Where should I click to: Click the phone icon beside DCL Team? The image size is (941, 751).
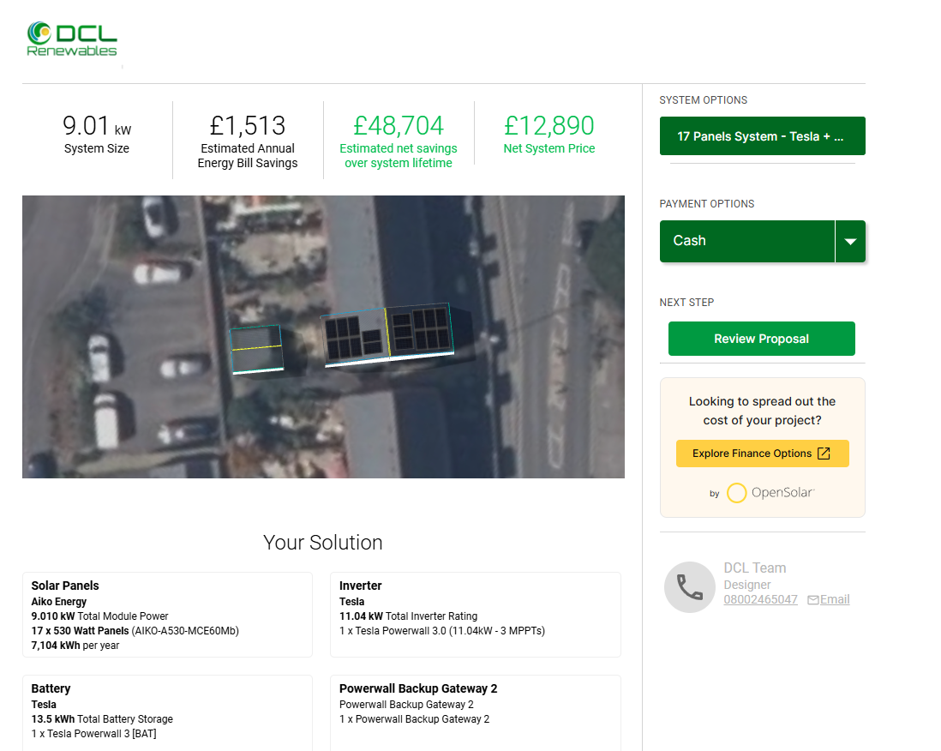[690, 587]
